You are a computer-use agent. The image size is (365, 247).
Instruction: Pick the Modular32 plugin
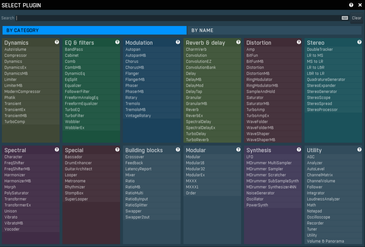[x=212, y=169]
